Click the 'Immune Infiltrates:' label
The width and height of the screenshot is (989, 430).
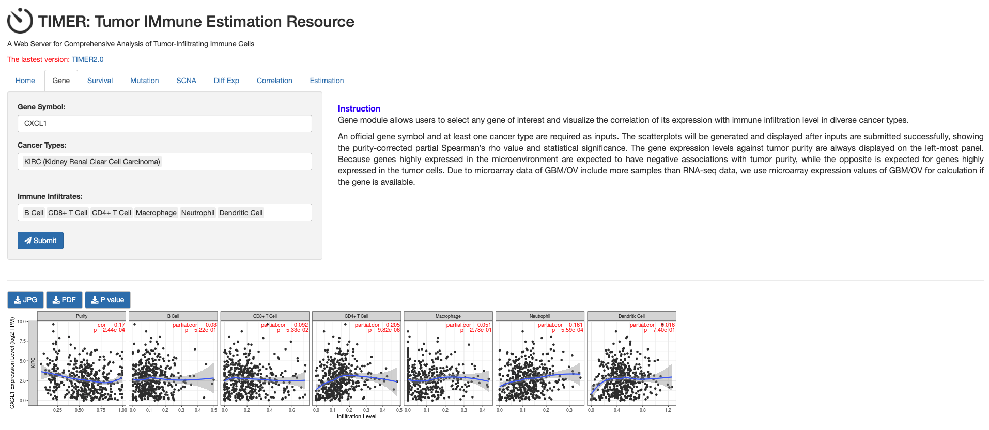(x=50, y=196)
